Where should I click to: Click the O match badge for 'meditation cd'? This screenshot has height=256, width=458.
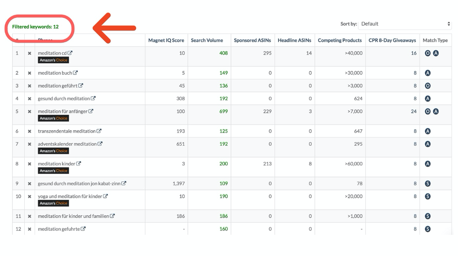click(427, 53)
